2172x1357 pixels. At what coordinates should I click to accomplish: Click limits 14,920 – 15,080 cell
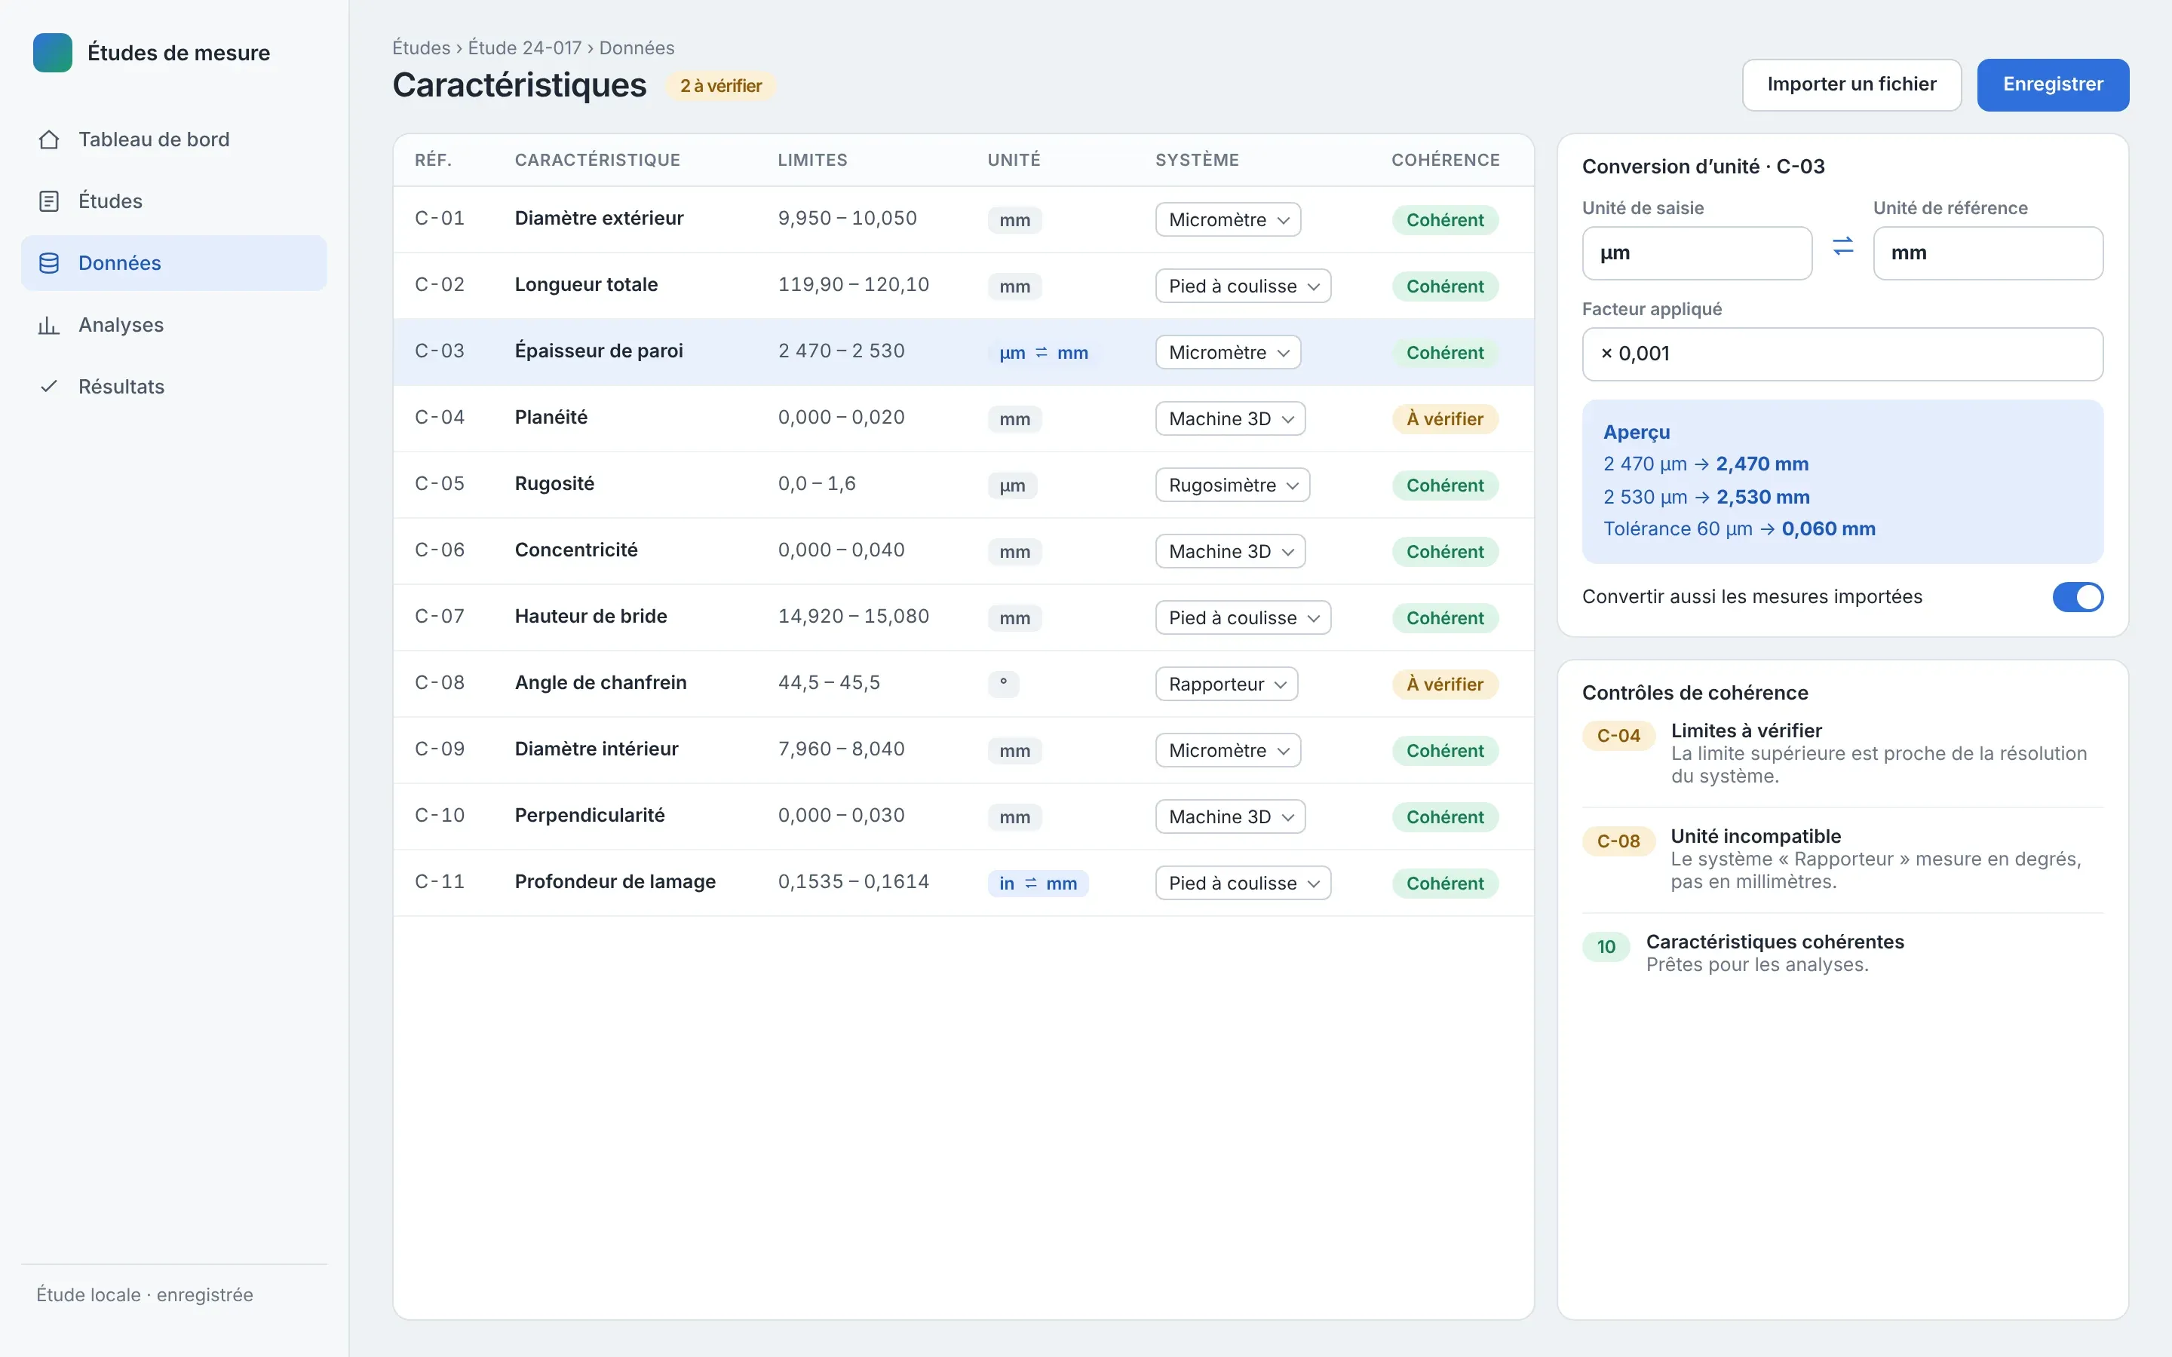[x=853, y=617]
